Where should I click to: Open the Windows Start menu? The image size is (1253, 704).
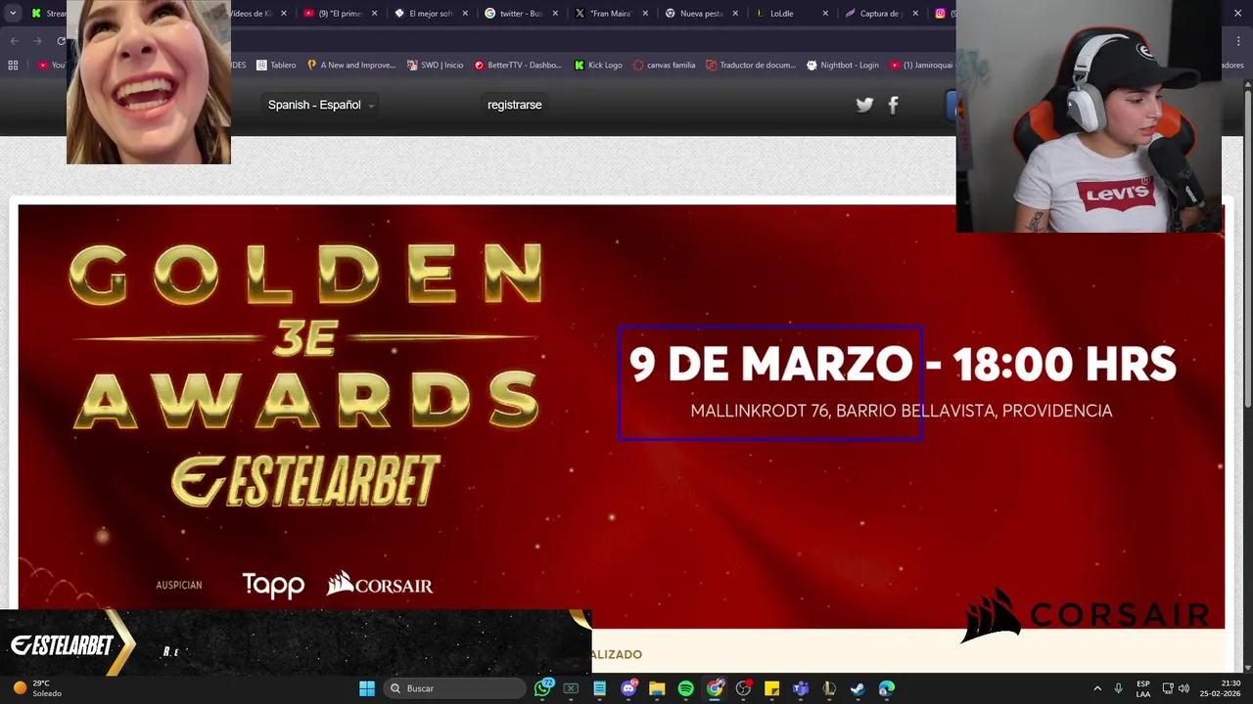(x=366, y=688)
